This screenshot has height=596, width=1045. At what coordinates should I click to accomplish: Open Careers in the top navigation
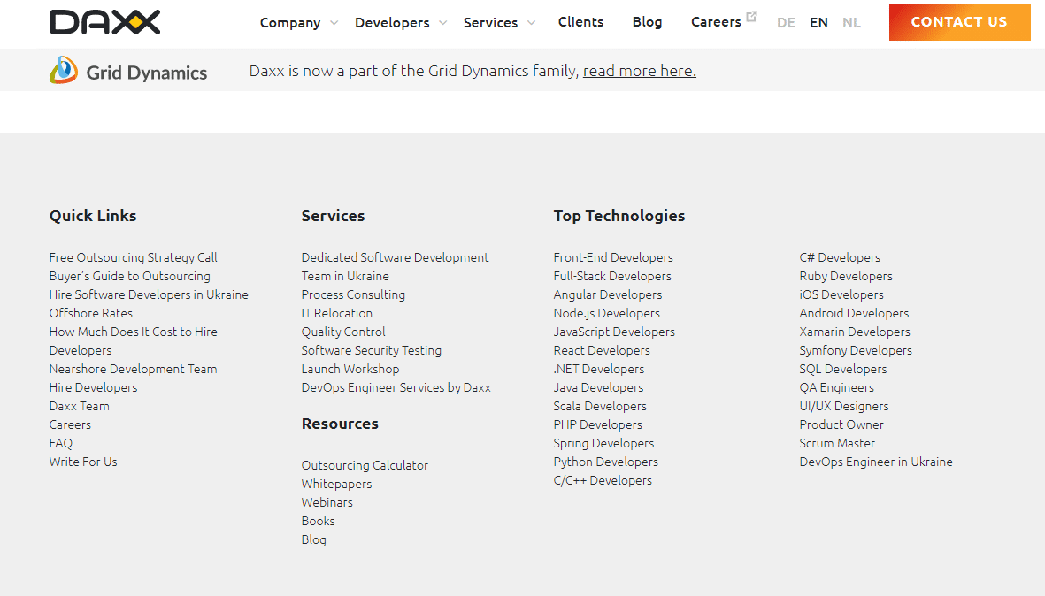coord(716,22)
